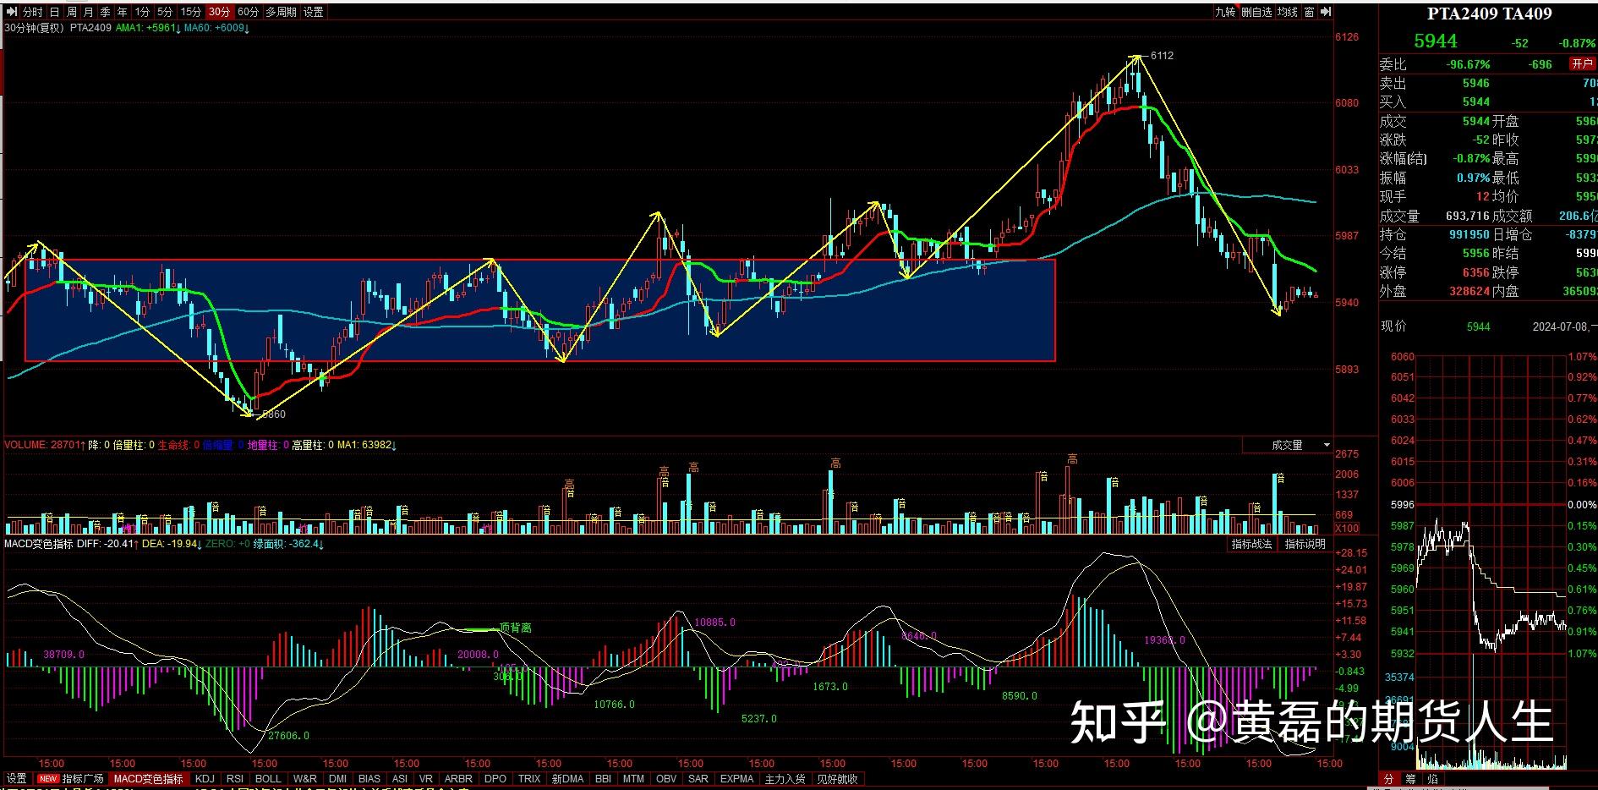Click the 委比 -96.67% value
The image size is (1598, 790).
click(1468, 64)
